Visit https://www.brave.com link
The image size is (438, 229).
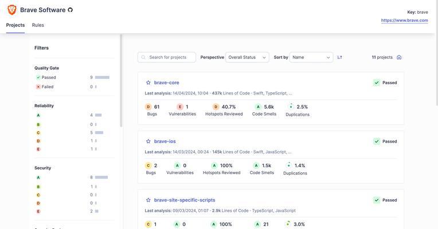coord(405,21)
